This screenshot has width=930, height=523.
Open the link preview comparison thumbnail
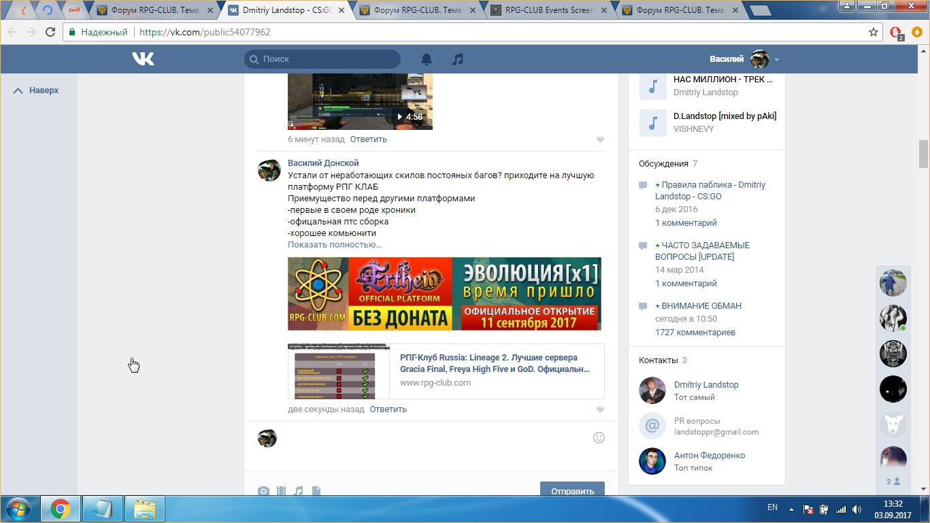(x=339, y=371)
